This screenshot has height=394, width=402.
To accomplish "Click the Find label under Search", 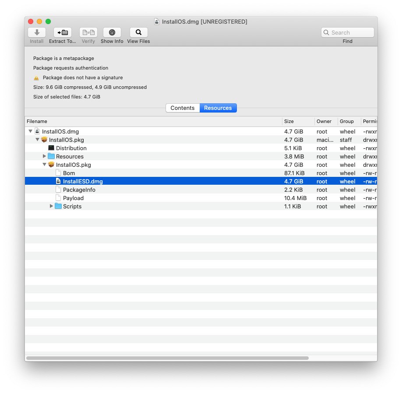I will point(348,41).
